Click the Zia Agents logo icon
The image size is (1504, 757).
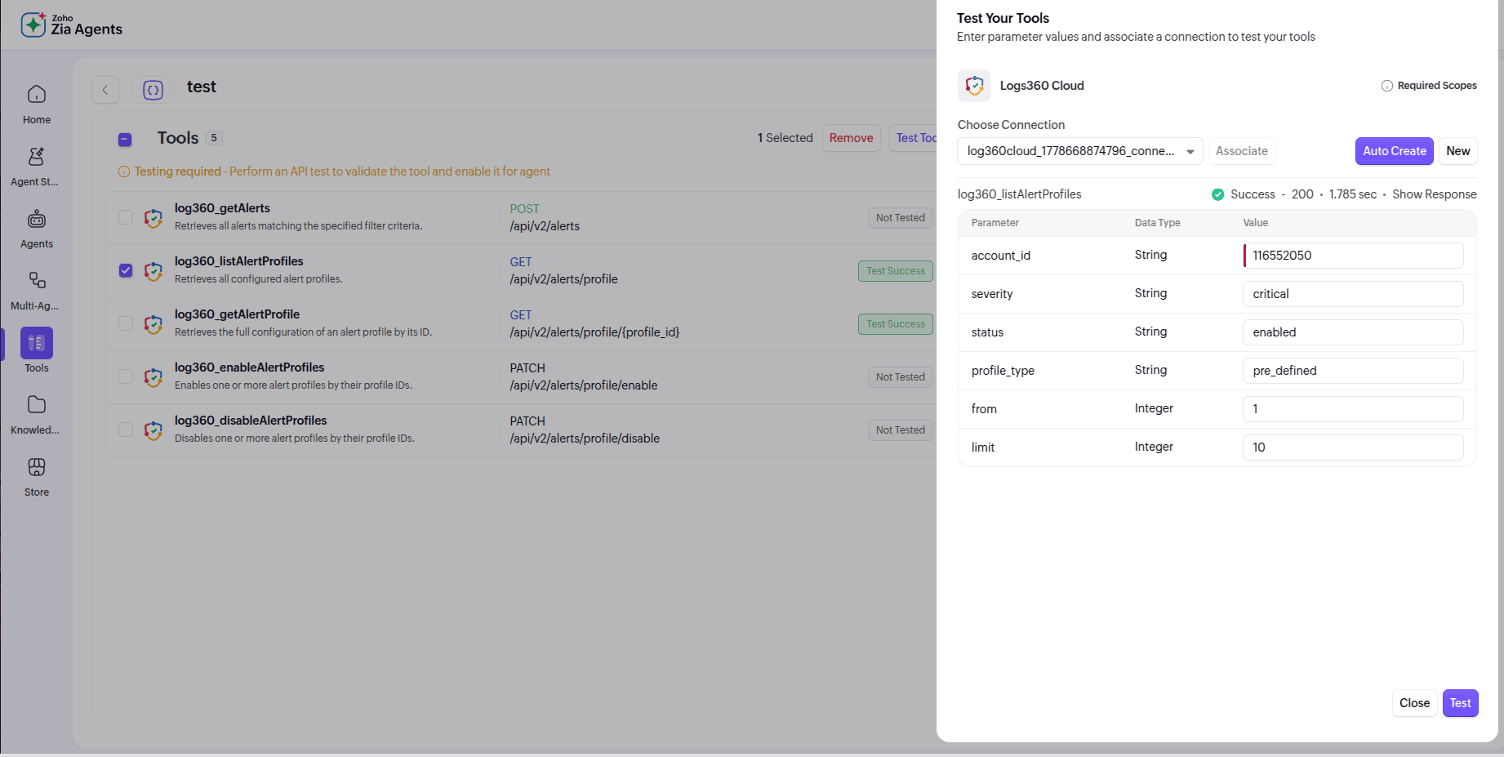coord(33,24)
